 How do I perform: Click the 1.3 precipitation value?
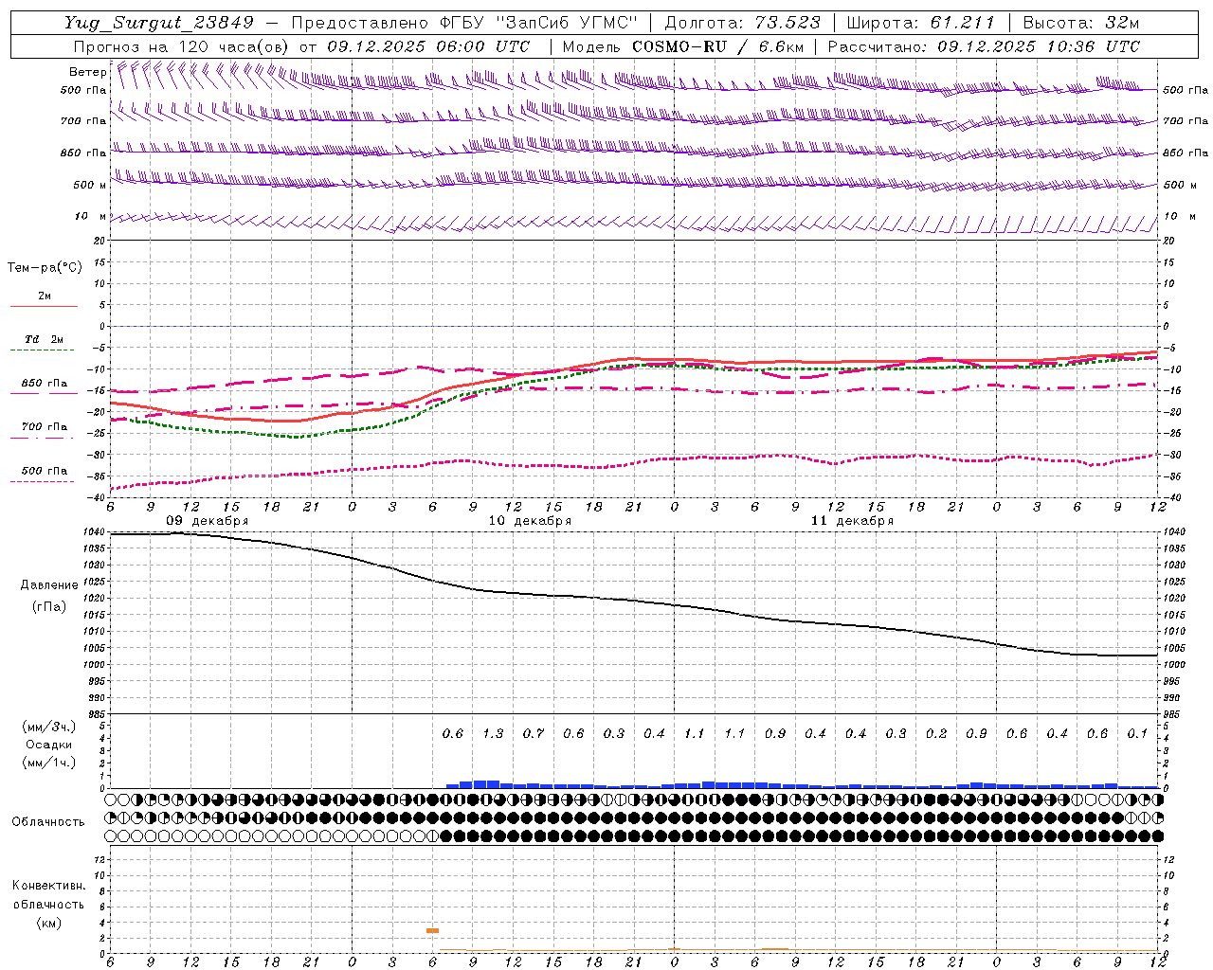[x=493, y=734]
